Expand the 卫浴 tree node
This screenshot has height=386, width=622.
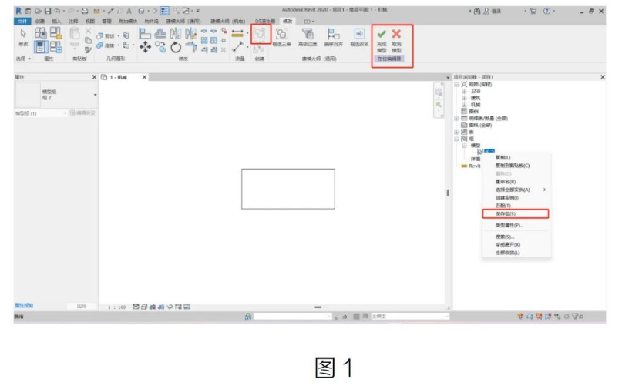tap(464, 91)
